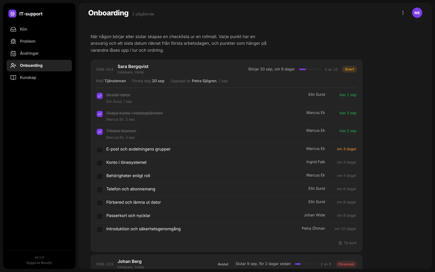Image resolution: width=435 pixels, height=272 pixels.
Task: Click 'klar 1 sep' status text
Action: pyautogui.click(x=348, y=95)
